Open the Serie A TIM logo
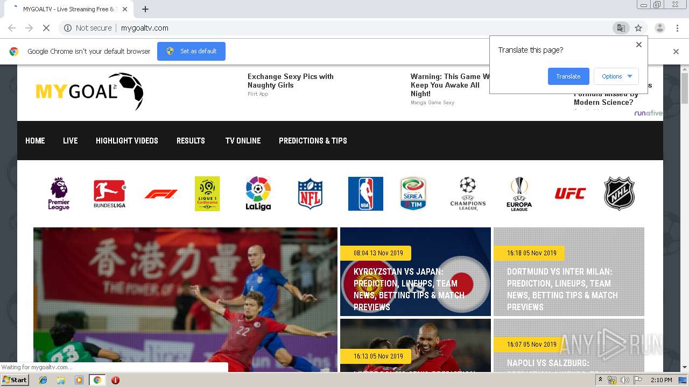 pos(413,193)
